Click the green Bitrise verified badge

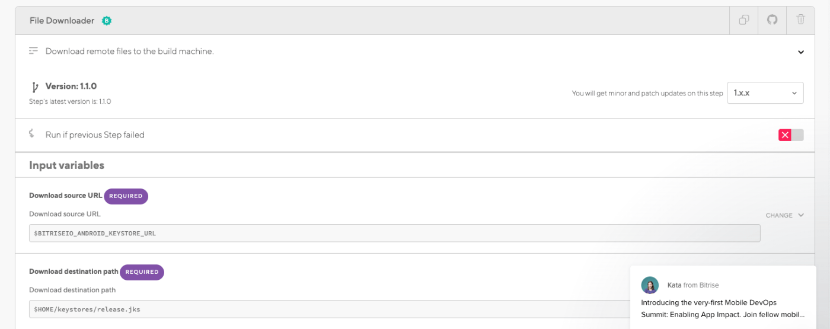pos(107,21)
